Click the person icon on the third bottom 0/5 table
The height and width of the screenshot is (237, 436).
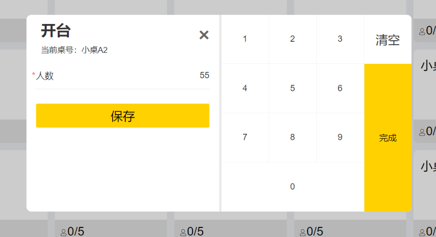(x=303, y=232)
